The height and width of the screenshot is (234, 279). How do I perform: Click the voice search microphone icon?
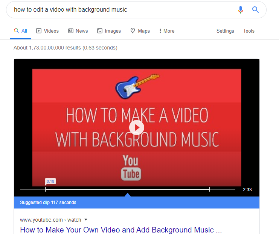click(240, 10)
